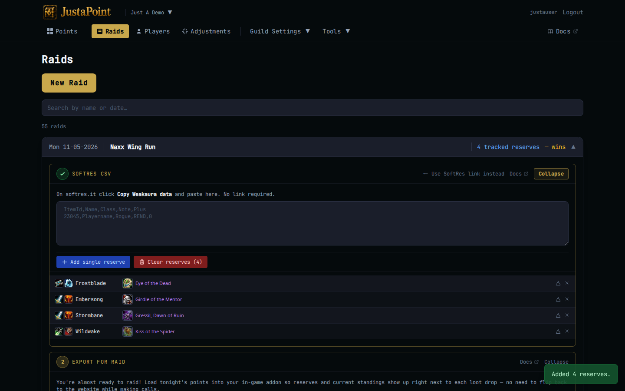Collapse the SoftRes CSV section
The height and width of the screenshot is (391, 625).
[x=551, y=174]
